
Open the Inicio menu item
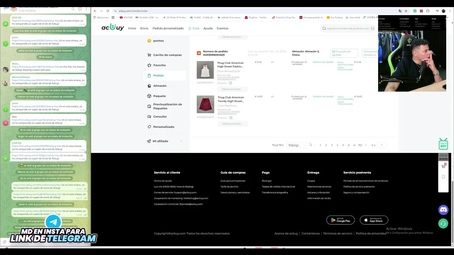132,28
